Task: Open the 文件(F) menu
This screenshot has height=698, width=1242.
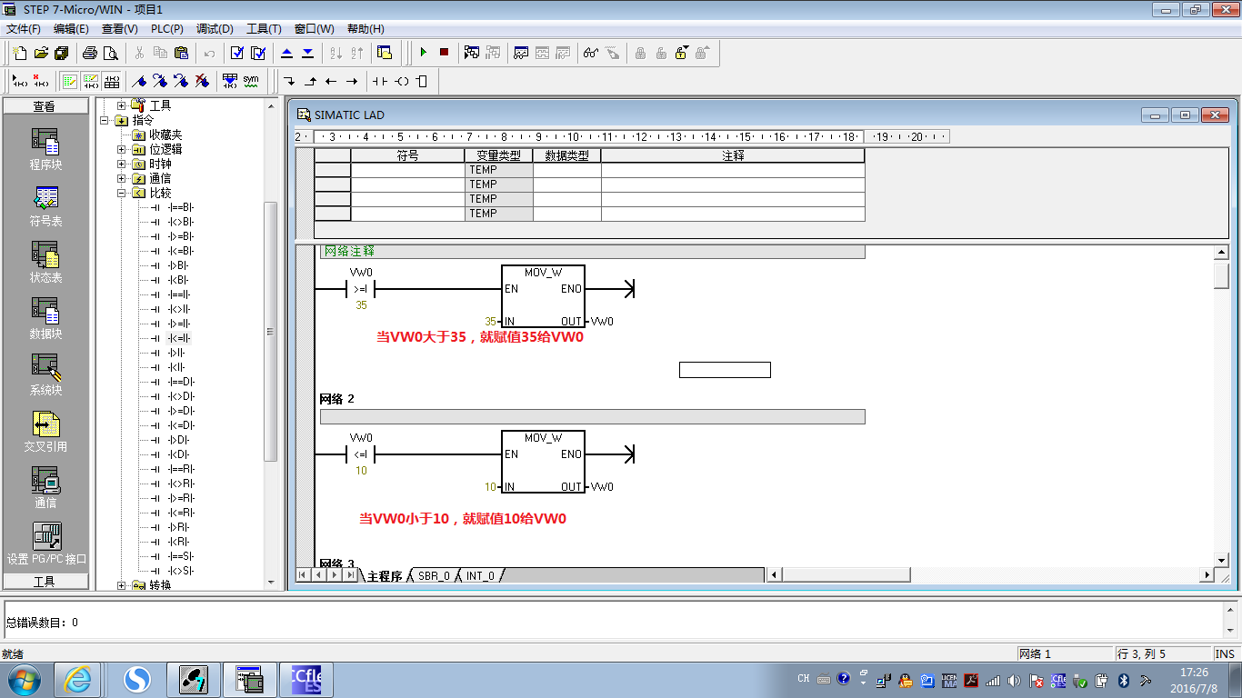Action: click(24, 29)
